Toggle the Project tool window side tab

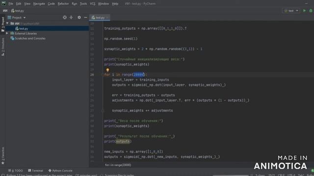coord(3,24)
